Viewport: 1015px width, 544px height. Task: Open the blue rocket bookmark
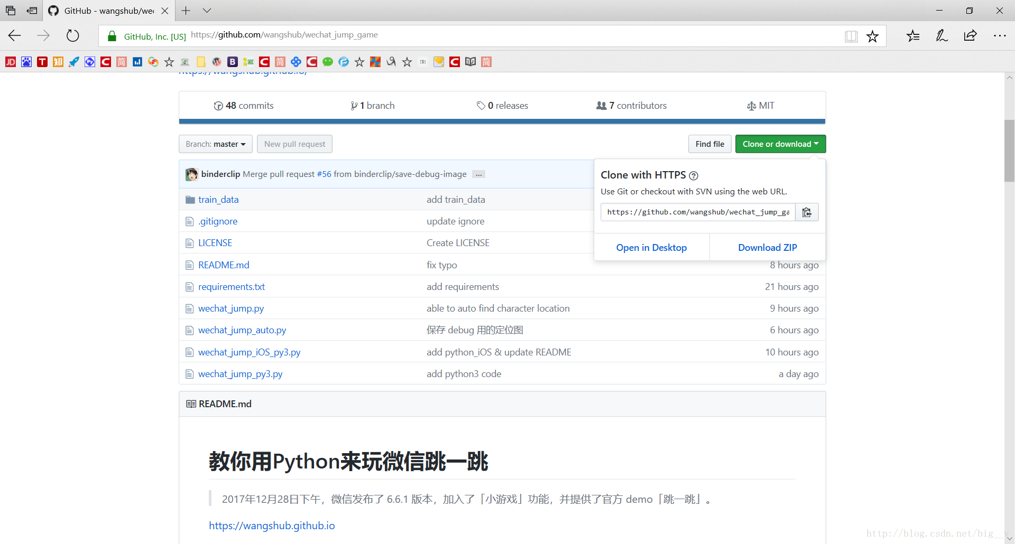pos(74,62)
